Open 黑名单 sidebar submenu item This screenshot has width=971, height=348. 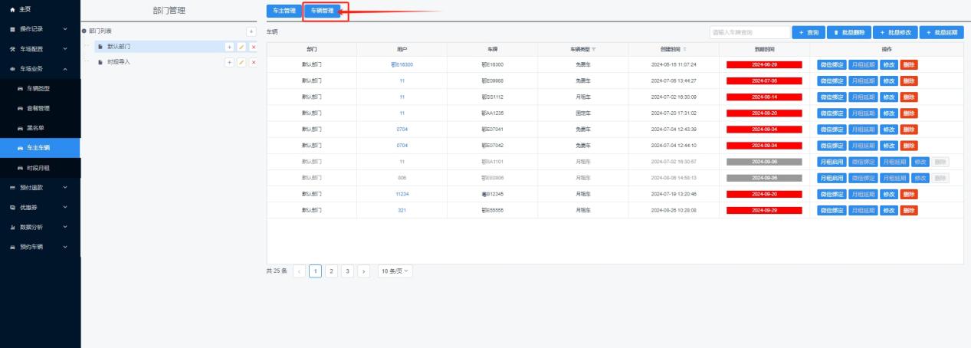tap(40, 127)
